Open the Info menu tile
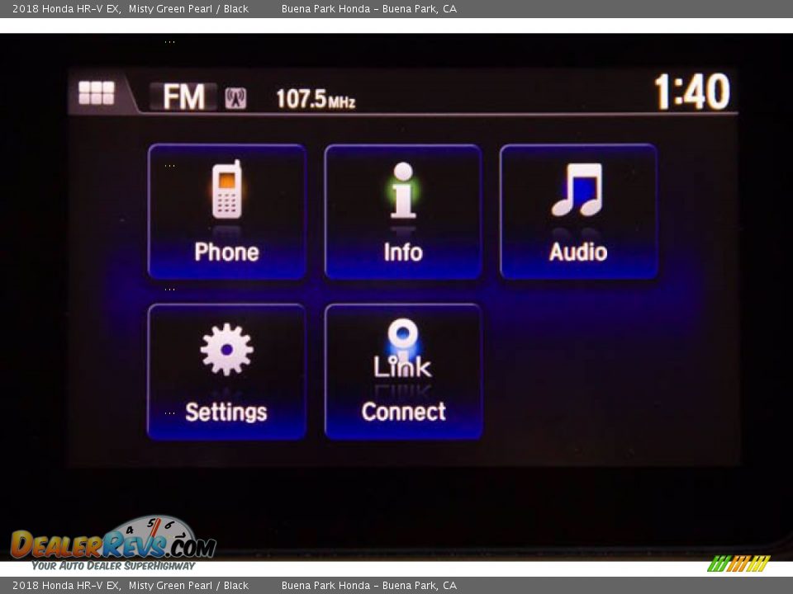Screen dimensions: 793x594 pos(402,212)
